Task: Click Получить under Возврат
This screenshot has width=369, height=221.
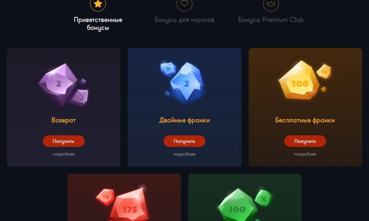Action: 63,141
